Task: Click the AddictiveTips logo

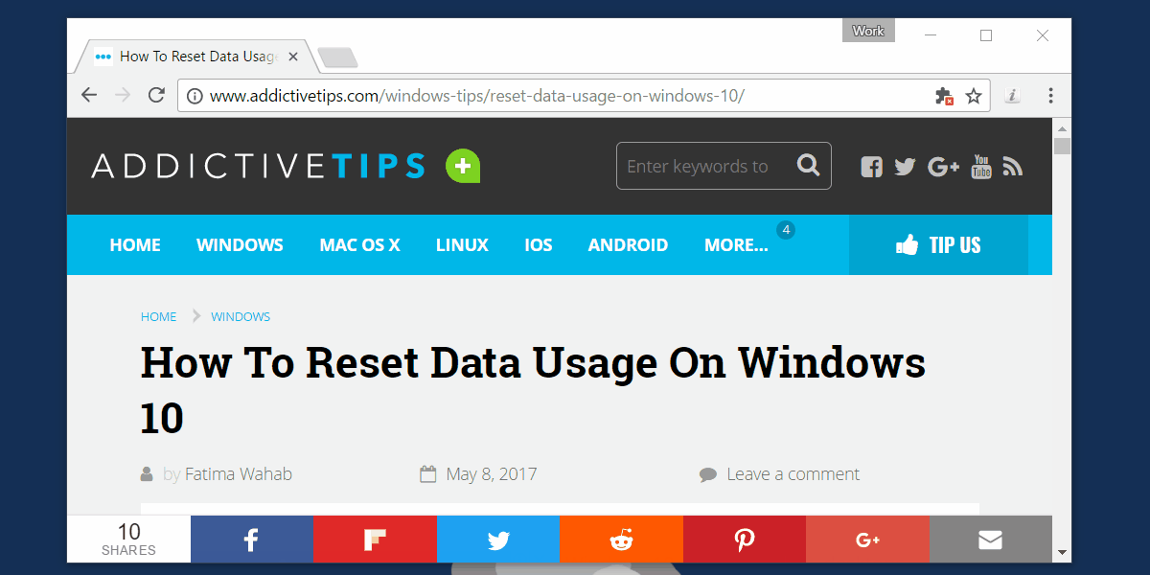Action: pos(258,166)
